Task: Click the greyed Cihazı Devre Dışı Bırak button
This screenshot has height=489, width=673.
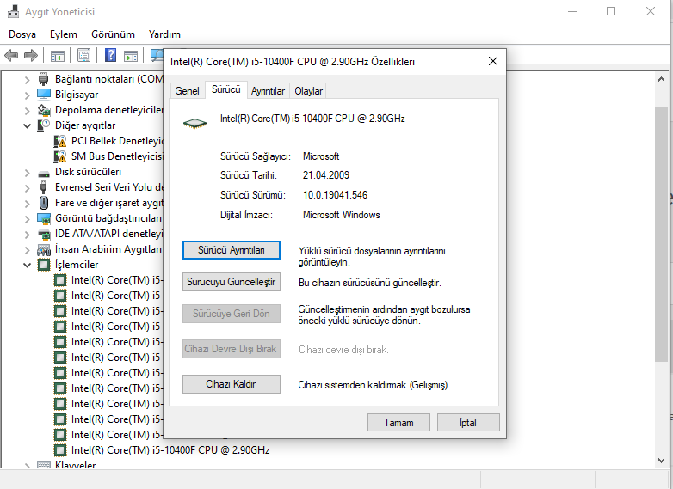Action: tap(232, 349)
